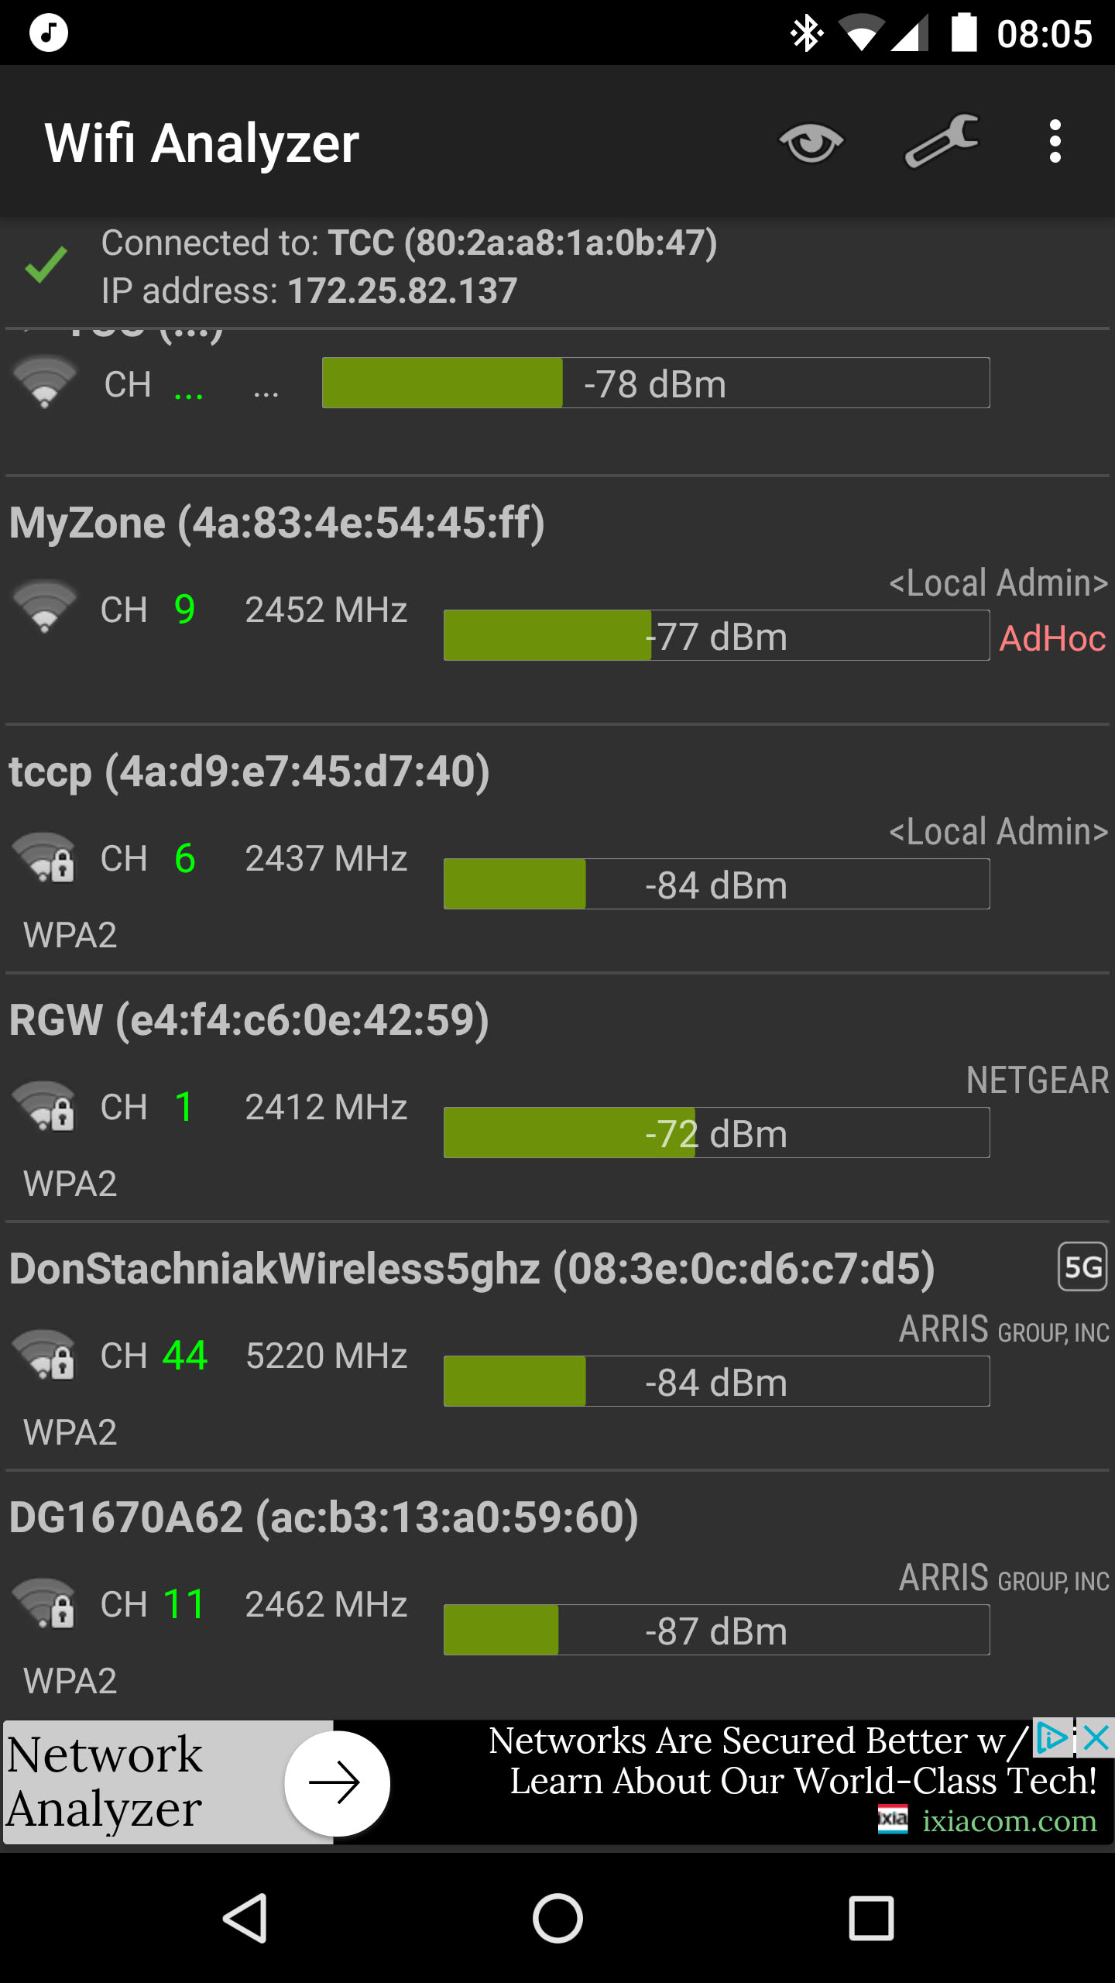Tap the DG1670A62 locked wifi icon
Image resolution: width=1115 pixels, height=1983 pixels.
[44, 1603]
